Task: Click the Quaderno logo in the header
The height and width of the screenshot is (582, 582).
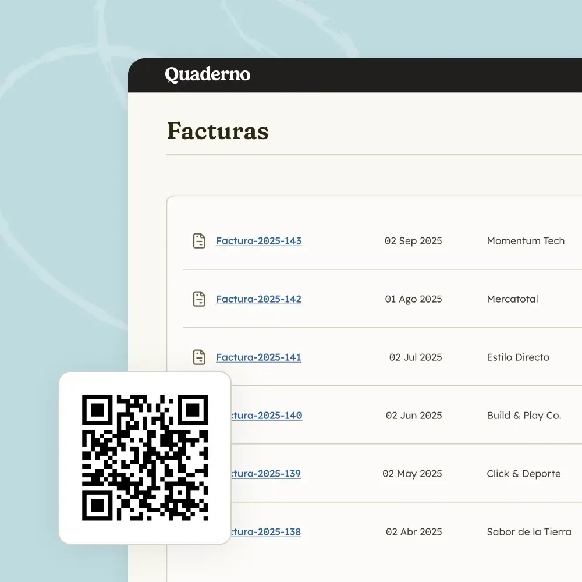Action: coord(207,74)
